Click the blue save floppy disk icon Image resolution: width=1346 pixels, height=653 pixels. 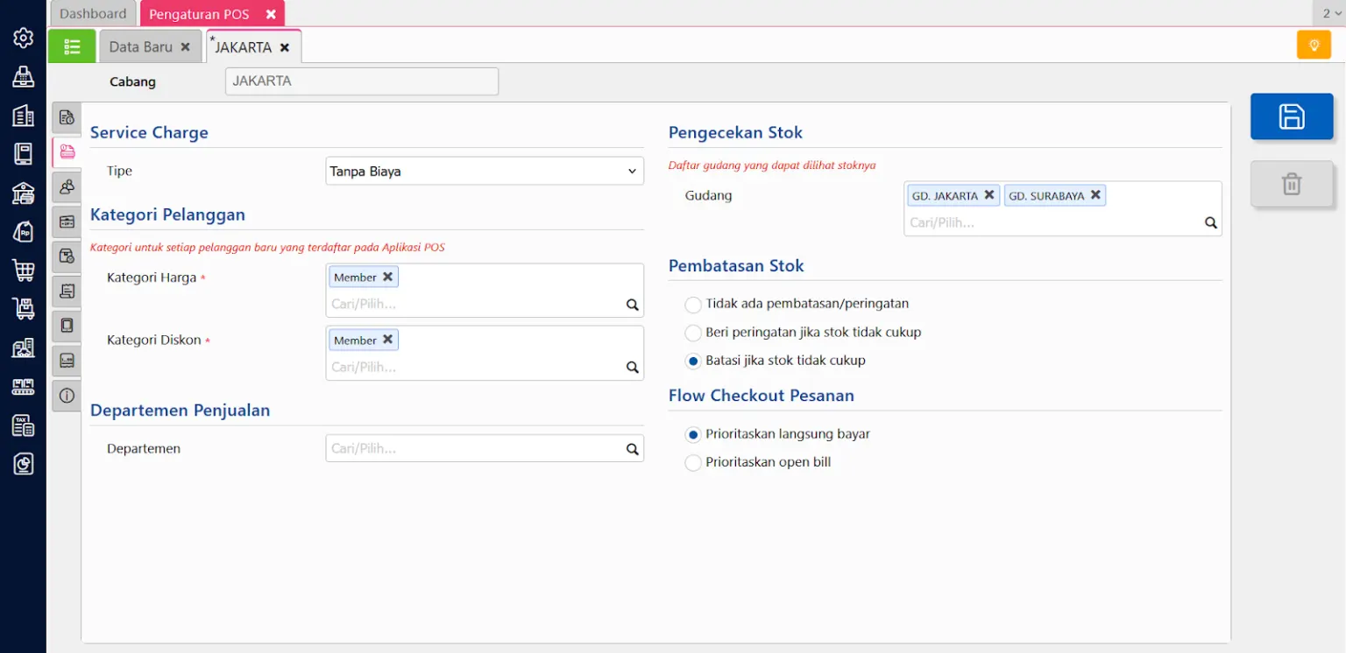point(1291,116)
